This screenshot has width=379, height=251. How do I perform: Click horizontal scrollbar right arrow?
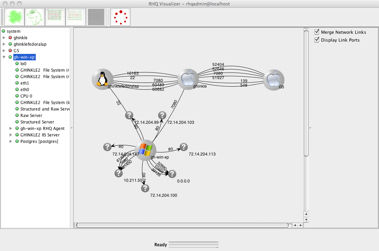pyautogui.click(x=301, y=225)
